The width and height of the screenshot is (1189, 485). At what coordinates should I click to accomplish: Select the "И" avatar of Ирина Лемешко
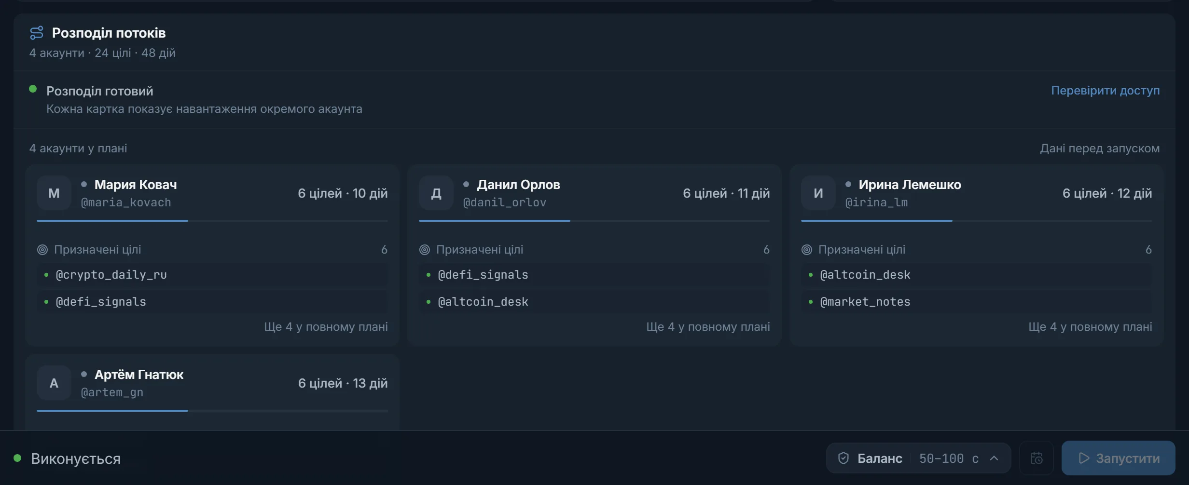[818, 193]
